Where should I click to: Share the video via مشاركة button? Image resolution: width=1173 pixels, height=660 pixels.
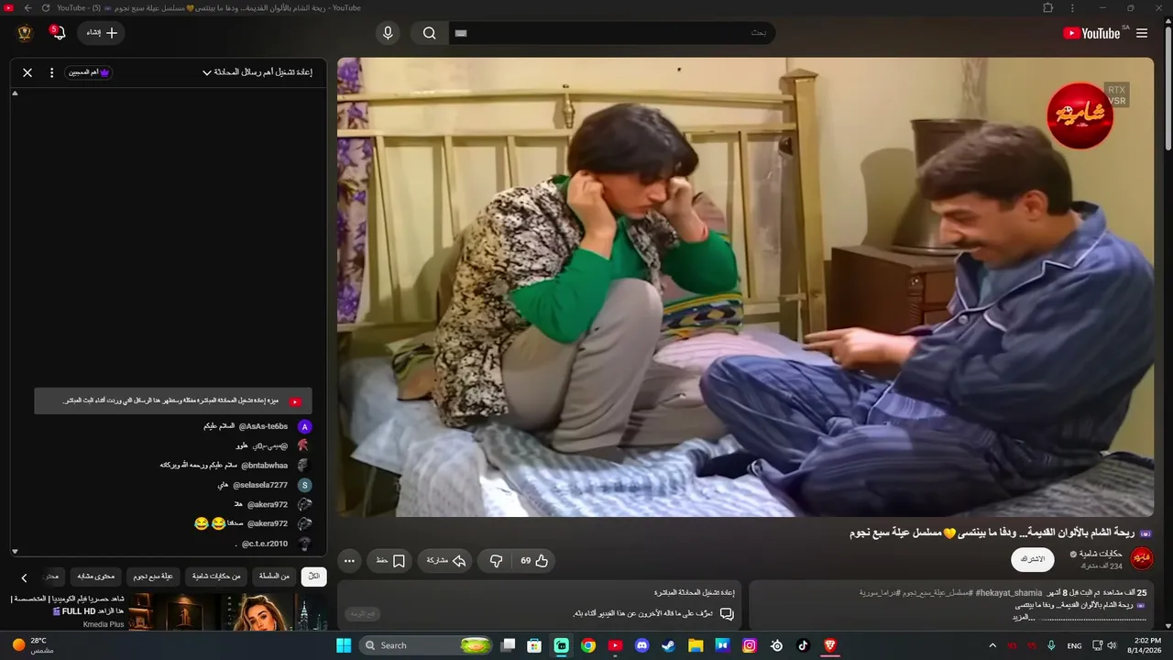[446, 560]
